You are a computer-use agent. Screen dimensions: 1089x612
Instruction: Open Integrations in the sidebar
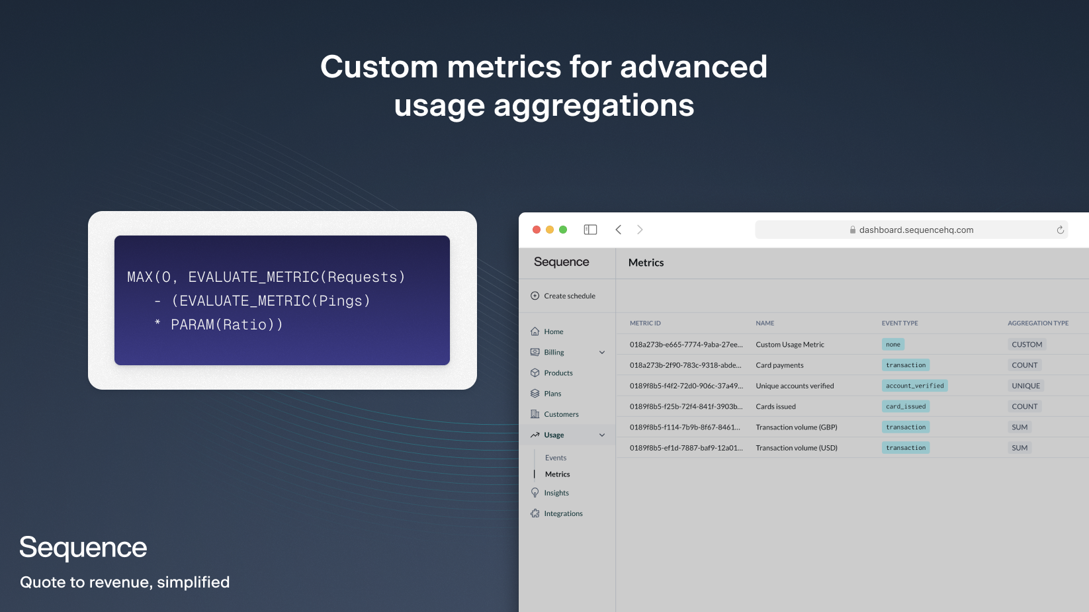pos(563,513)
